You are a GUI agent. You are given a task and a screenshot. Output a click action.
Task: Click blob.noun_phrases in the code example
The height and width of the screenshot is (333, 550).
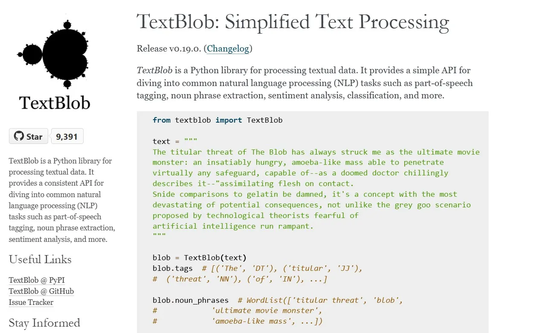190,300
